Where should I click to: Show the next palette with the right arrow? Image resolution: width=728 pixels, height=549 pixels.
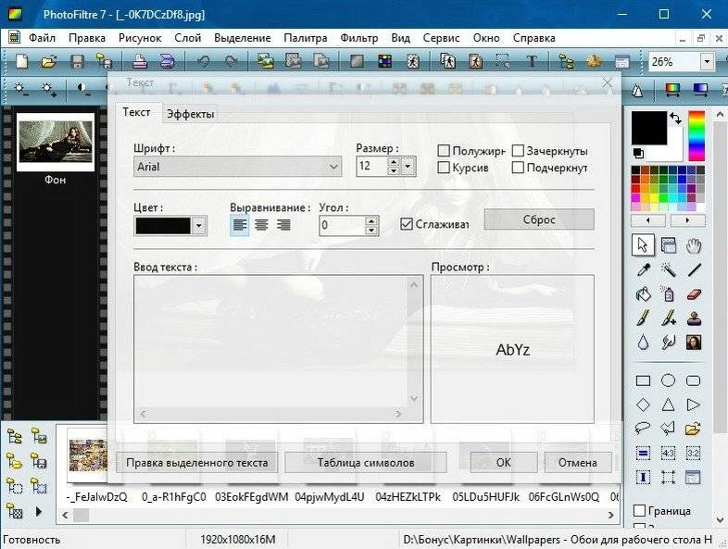(687, 220)
